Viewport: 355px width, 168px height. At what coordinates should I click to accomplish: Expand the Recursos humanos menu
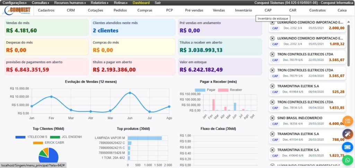pos(71,2)
